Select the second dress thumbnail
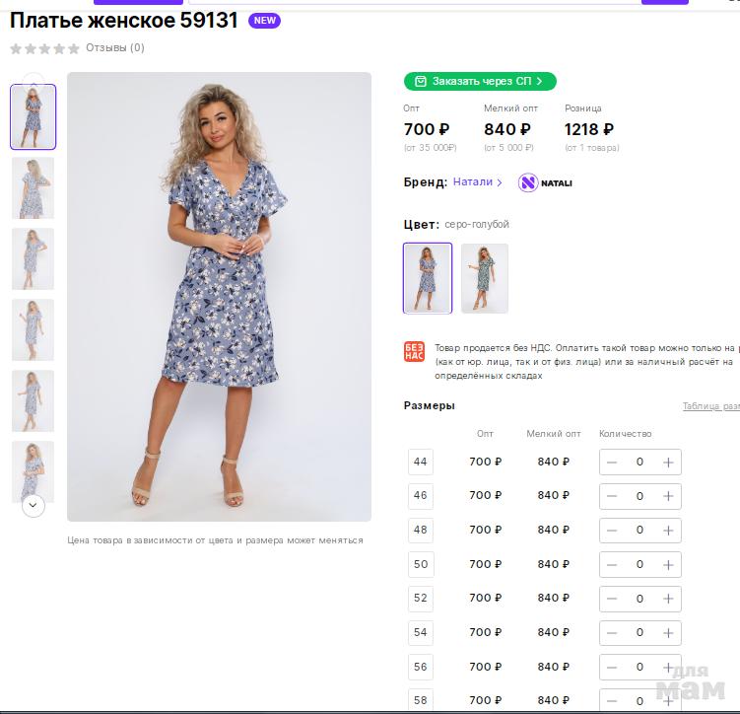 pos(34,187)
